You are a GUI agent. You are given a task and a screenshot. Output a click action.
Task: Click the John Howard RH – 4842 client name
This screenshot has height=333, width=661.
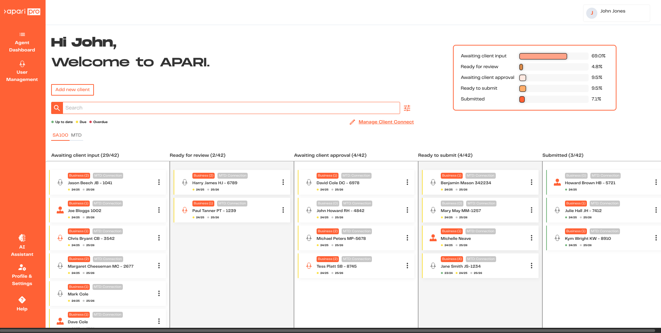click(x=341, y=211)
